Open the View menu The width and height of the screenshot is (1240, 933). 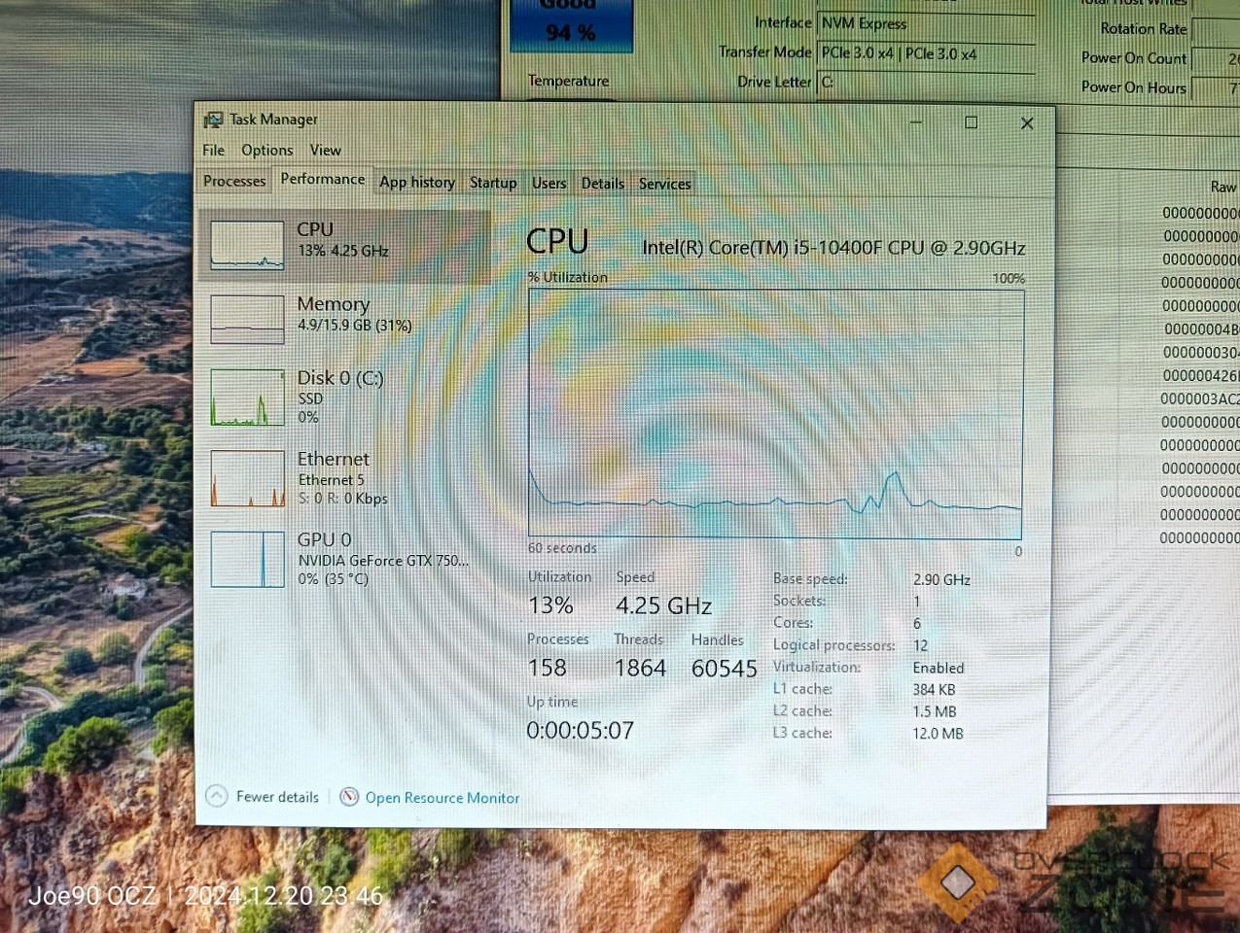[x=325, y=150]
